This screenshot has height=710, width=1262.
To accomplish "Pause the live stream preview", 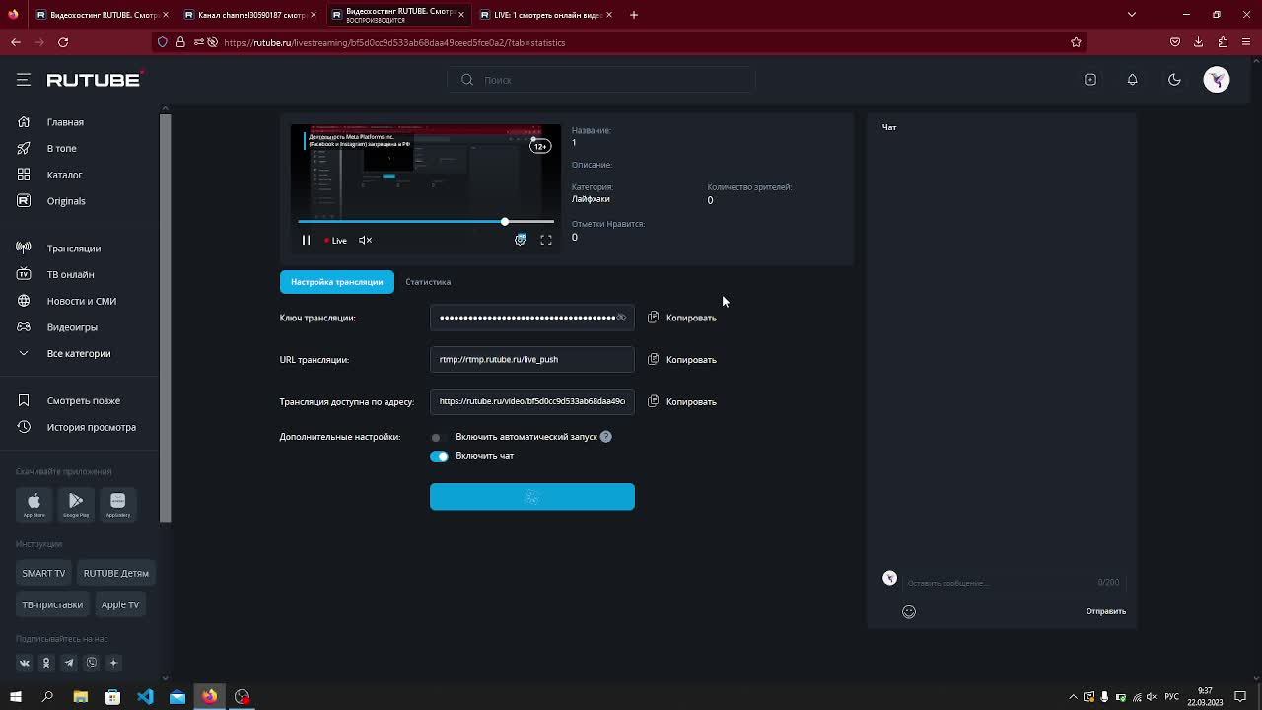I will 306,240.
